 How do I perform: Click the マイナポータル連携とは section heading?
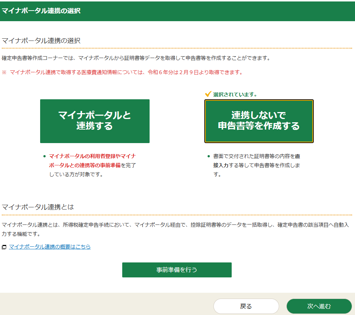tap(38, 207)
